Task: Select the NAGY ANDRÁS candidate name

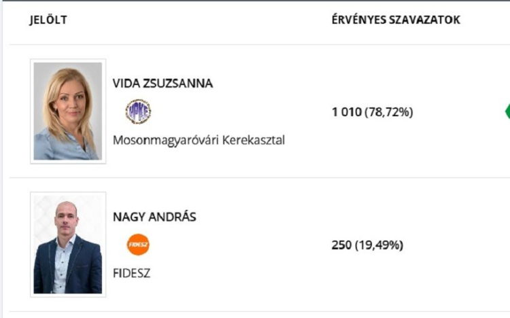Action: point(154,217)
